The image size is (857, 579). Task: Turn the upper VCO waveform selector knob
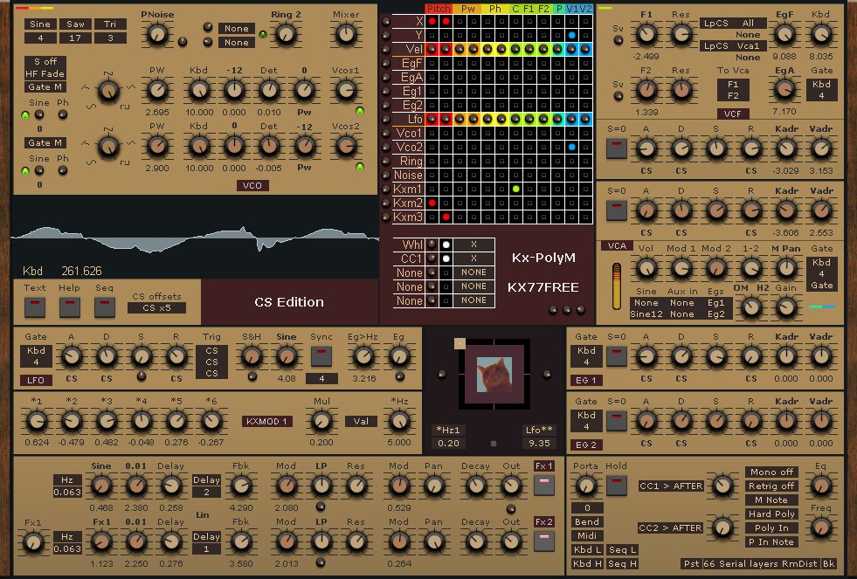click(x=108, y=91)
